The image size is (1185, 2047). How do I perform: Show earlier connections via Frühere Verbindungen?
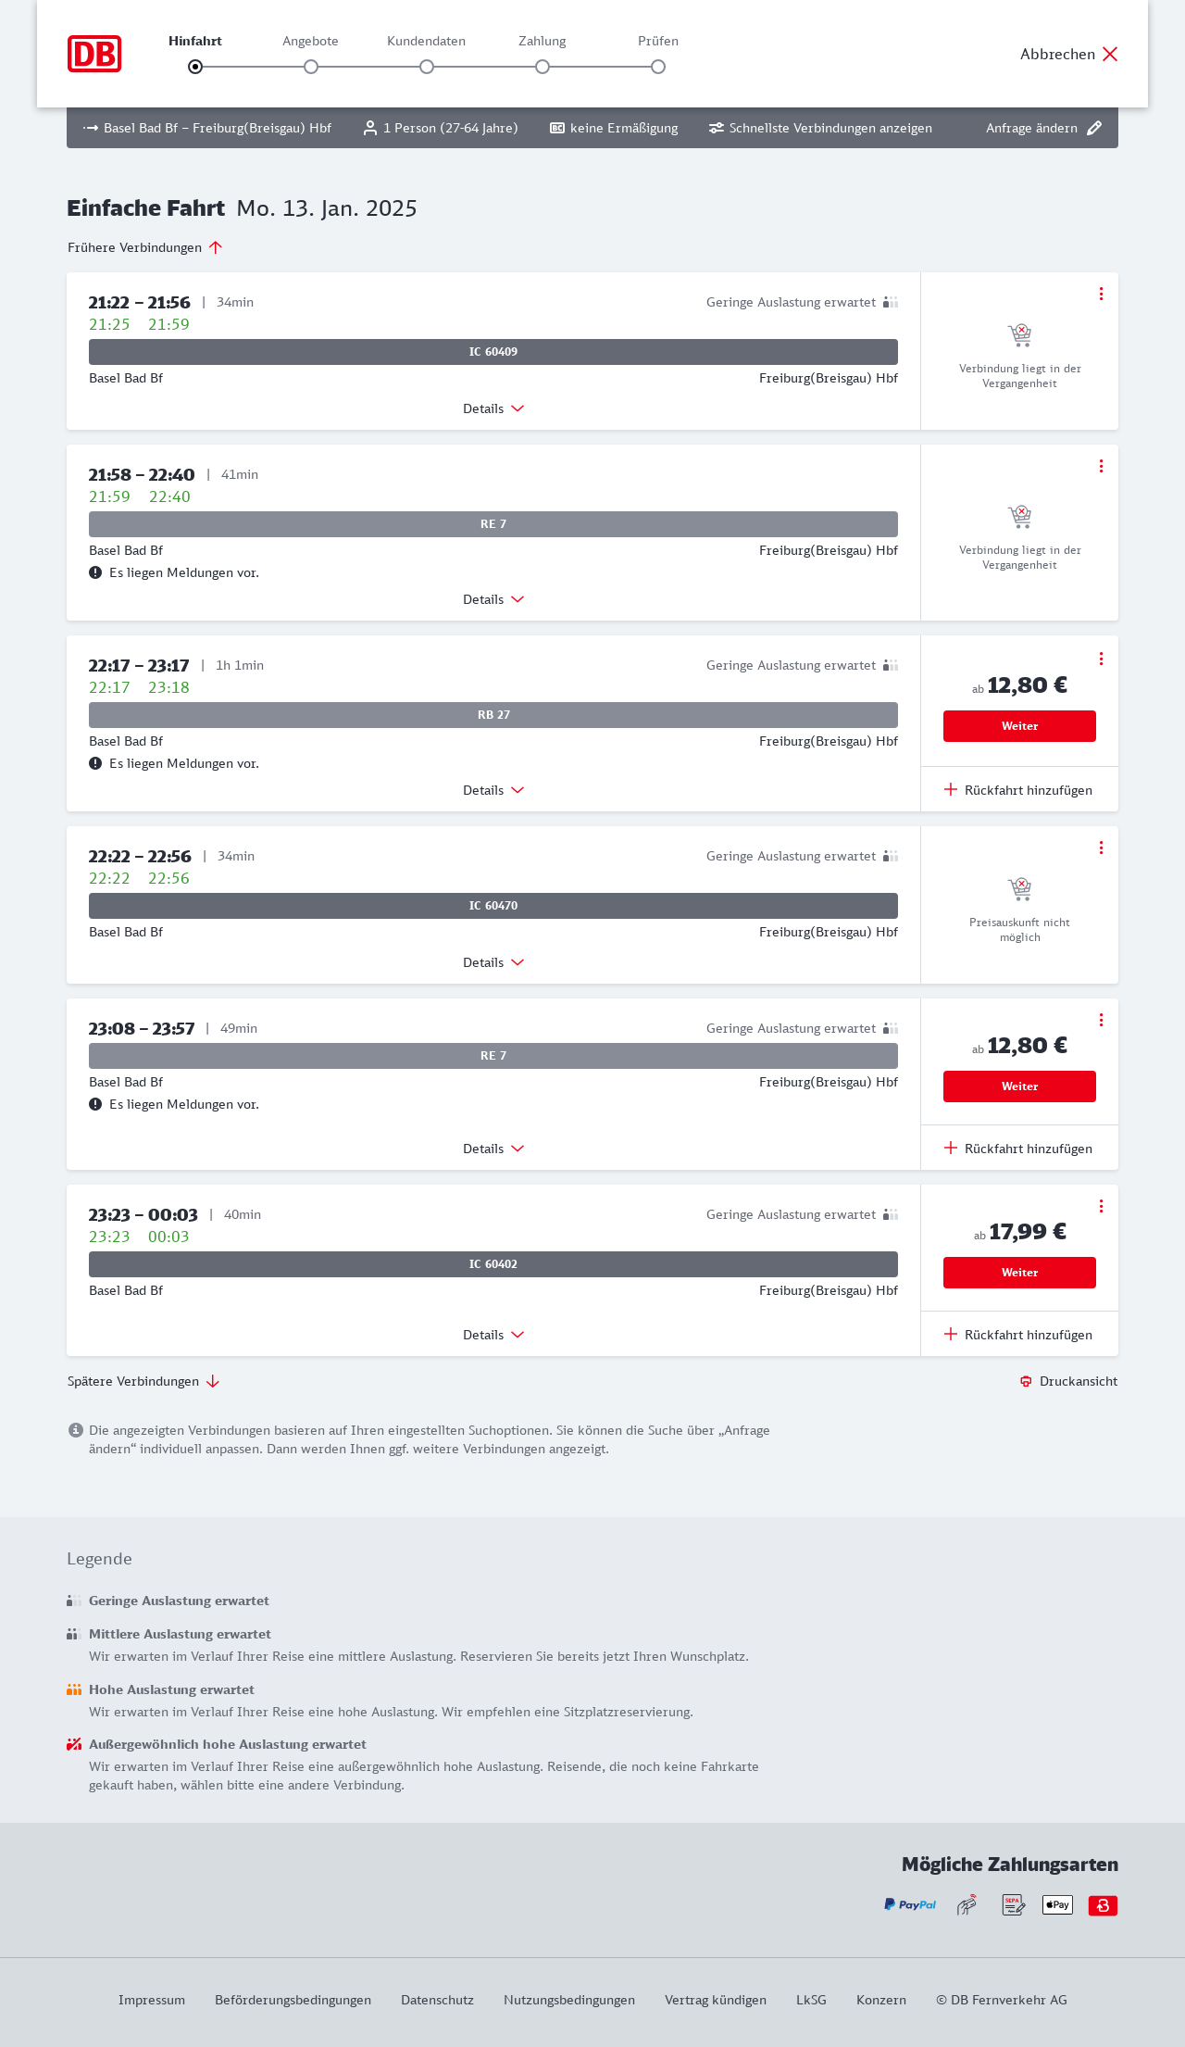[145, 247]
